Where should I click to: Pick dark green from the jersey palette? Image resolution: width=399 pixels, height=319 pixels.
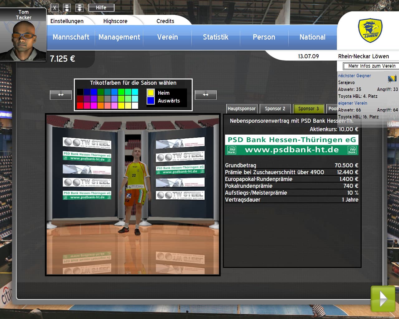coord(101,92)
